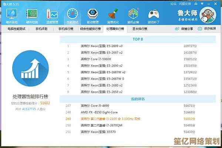Click the 鲁大师 mascot avatar
The width and height of the screenshot is (222, 148).
[x=209, y=15]
